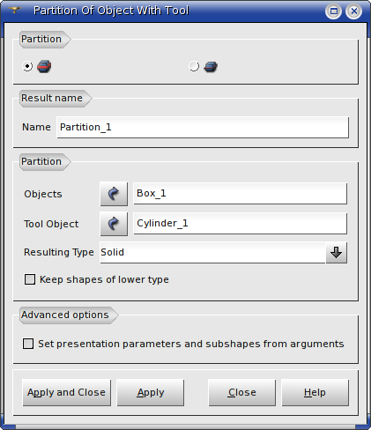Click the dialog title bar app icon
The image size is (371, 430).
point(14,11)
